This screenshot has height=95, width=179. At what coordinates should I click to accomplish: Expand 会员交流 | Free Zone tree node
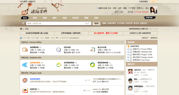(128, 60)
